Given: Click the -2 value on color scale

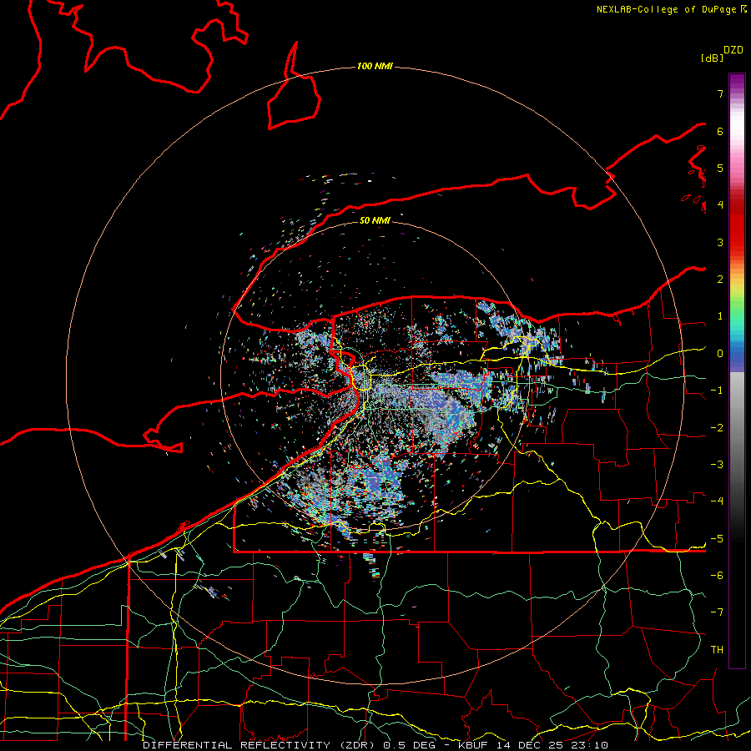Looking at the screenshot, I should (717, 428).
